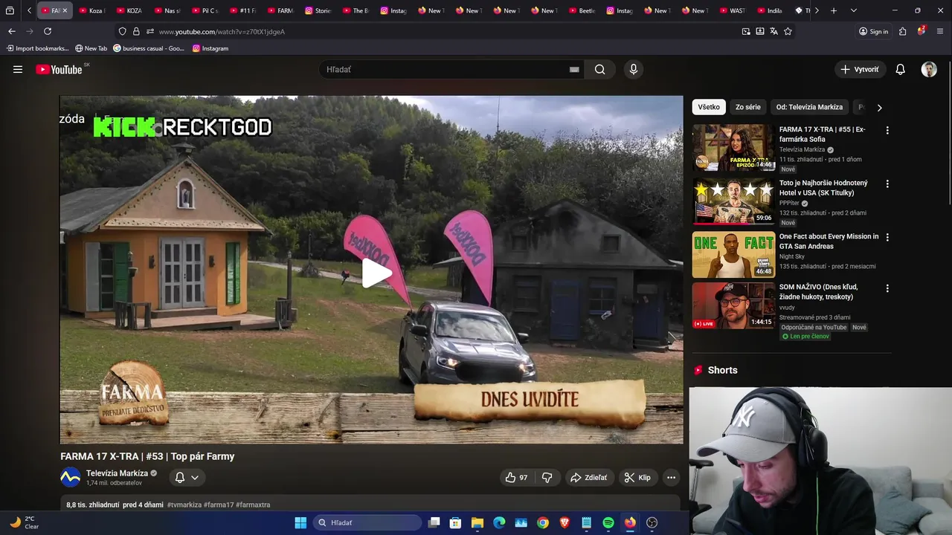Image resolution: width=952 pixels, height=535 pixels.
Task: Open the tracking protection shield icon
Action: 122,31
